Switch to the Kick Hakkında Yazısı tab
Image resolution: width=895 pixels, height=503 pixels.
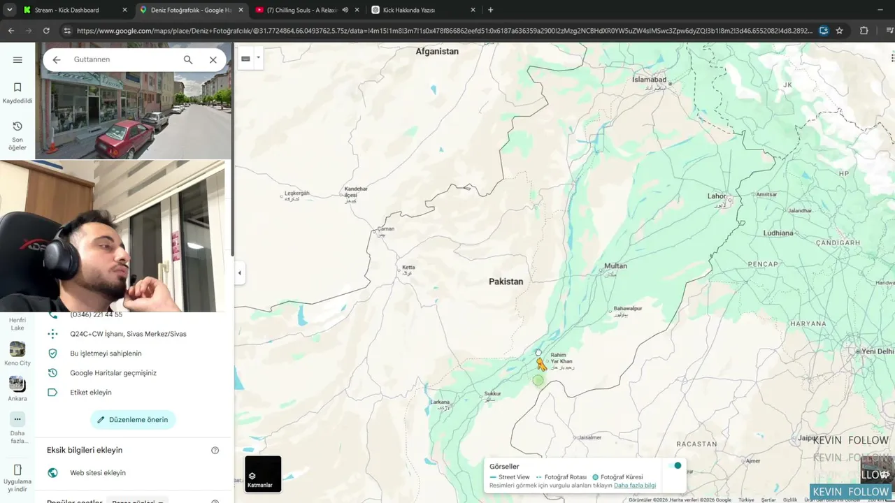coord(424,10)
